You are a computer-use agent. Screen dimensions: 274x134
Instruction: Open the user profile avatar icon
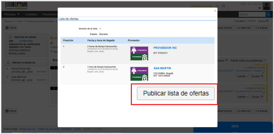[x=266, y=6]
